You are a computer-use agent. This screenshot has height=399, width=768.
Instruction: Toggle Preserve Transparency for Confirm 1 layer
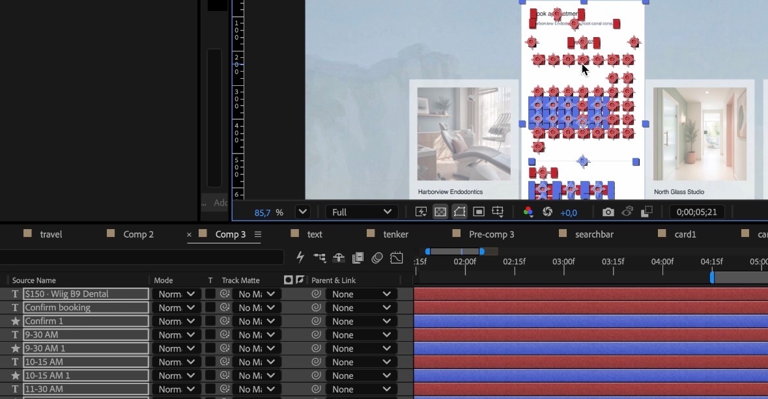coord(210,321)
